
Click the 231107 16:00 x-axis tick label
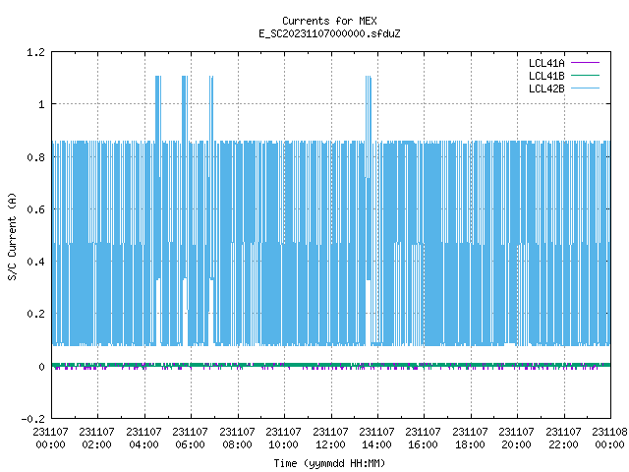tap(424, 439)
